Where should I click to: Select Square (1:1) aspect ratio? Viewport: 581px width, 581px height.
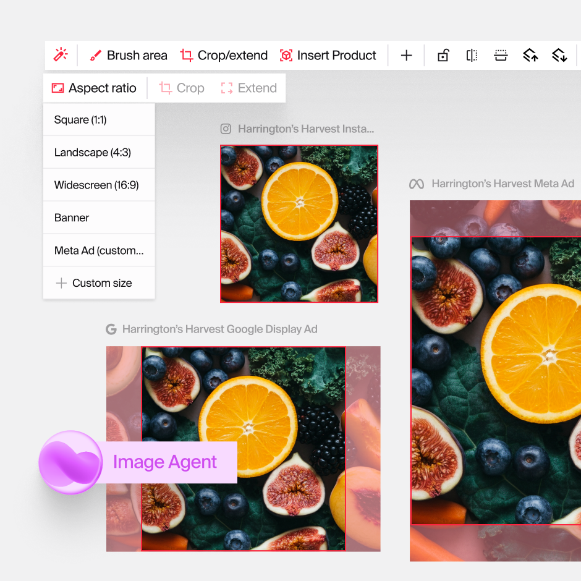(x=99, y=120)
